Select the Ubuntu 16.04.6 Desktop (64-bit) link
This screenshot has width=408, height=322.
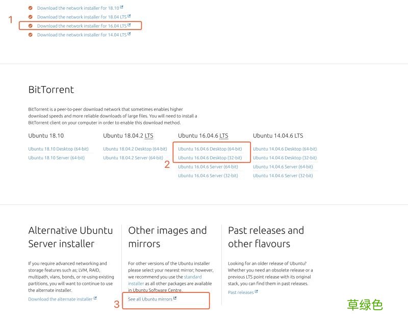pos(210,149)
